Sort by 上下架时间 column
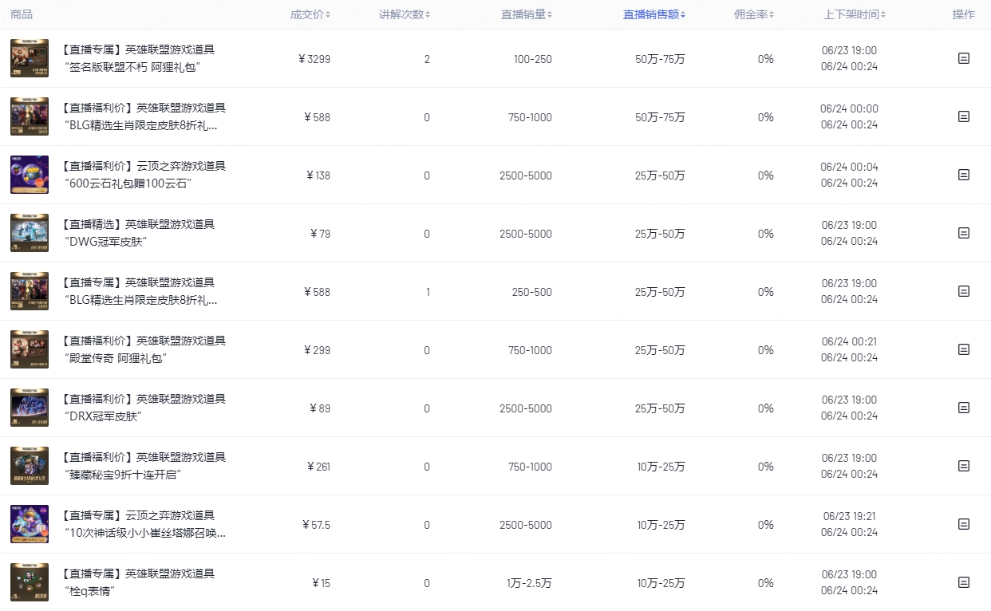The height and width of the screenshot is (611, 991). click(x=855, y=14)
